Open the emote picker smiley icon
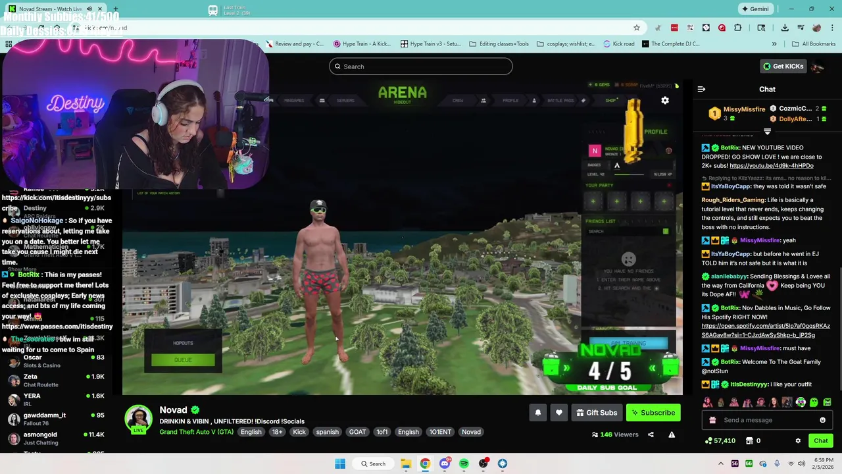 point(822,420)
